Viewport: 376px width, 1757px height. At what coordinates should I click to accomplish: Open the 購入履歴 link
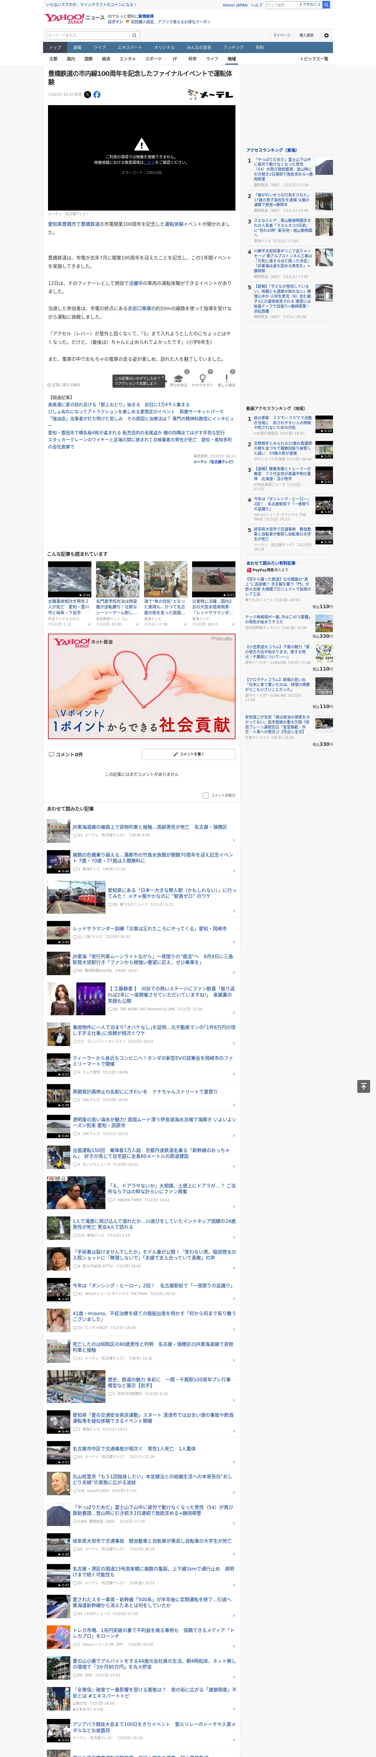pos(306,35)
